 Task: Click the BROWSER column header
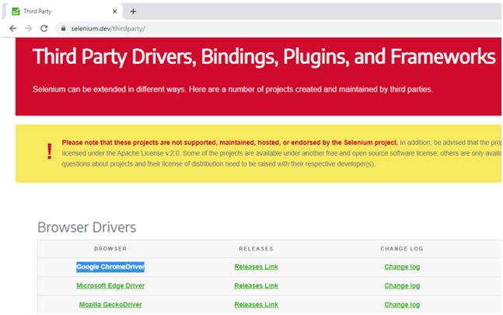click(110, 249)
